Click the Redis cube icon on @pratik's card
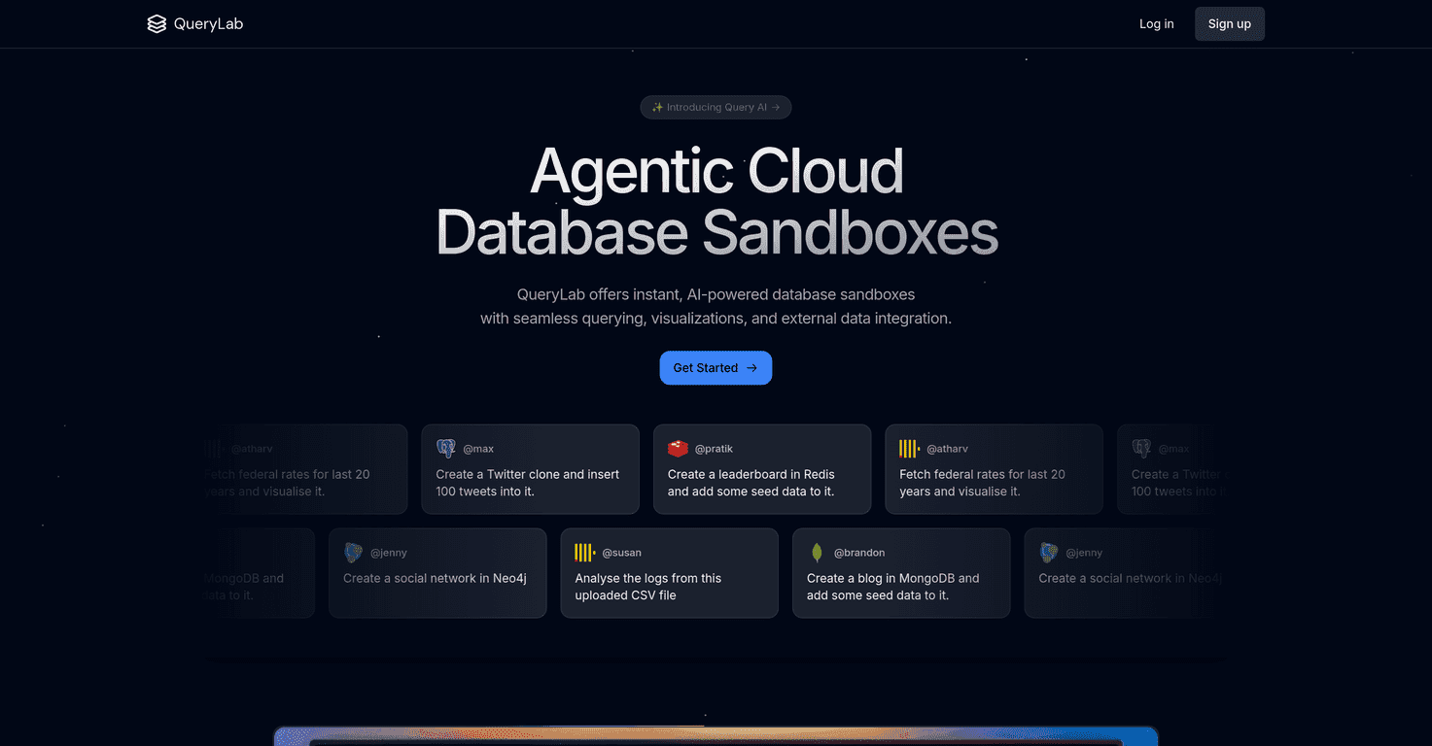The height and width of the screenshot is (746, 1432). click(678, 448)
